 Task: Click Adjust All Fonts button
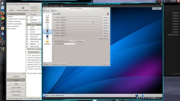pyautogui.click(x=104, y=38)
